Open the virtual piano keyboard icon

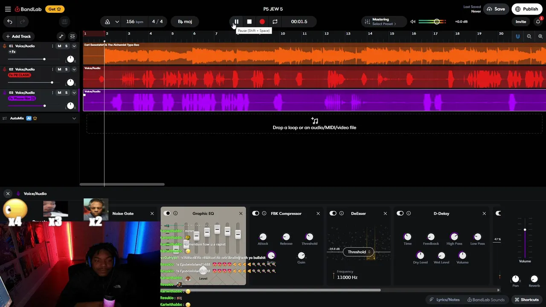click(x=64, y=22)
